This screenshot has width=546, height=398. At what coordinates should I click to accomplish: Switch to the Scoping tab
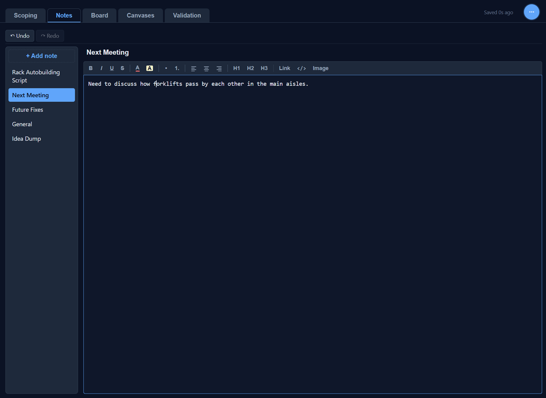click(25, 15)
